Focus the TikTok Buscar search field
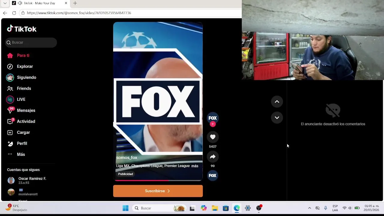Viewport: 384px width, 216px height. coord(31,42)
